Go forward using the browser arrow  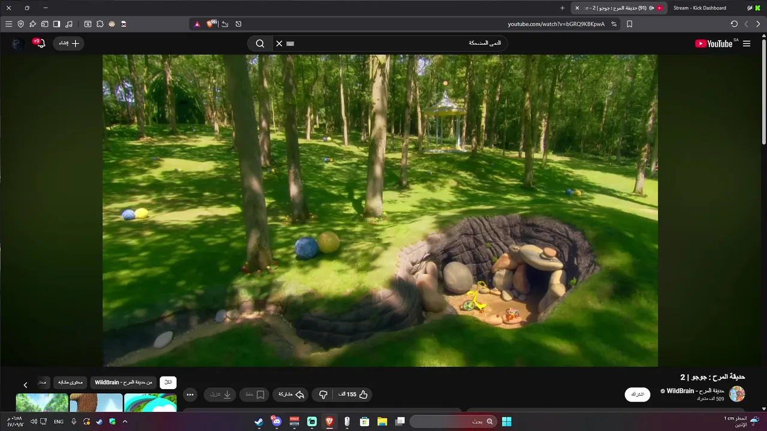coord(758,24)
